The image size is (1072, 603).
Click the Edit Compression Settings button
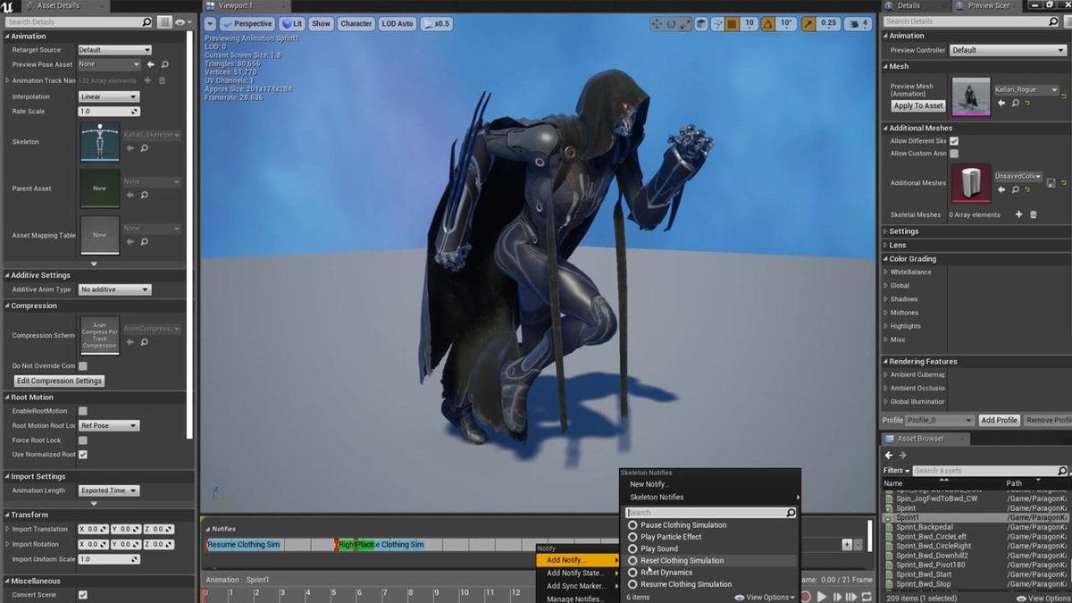(x=59, y=381)
